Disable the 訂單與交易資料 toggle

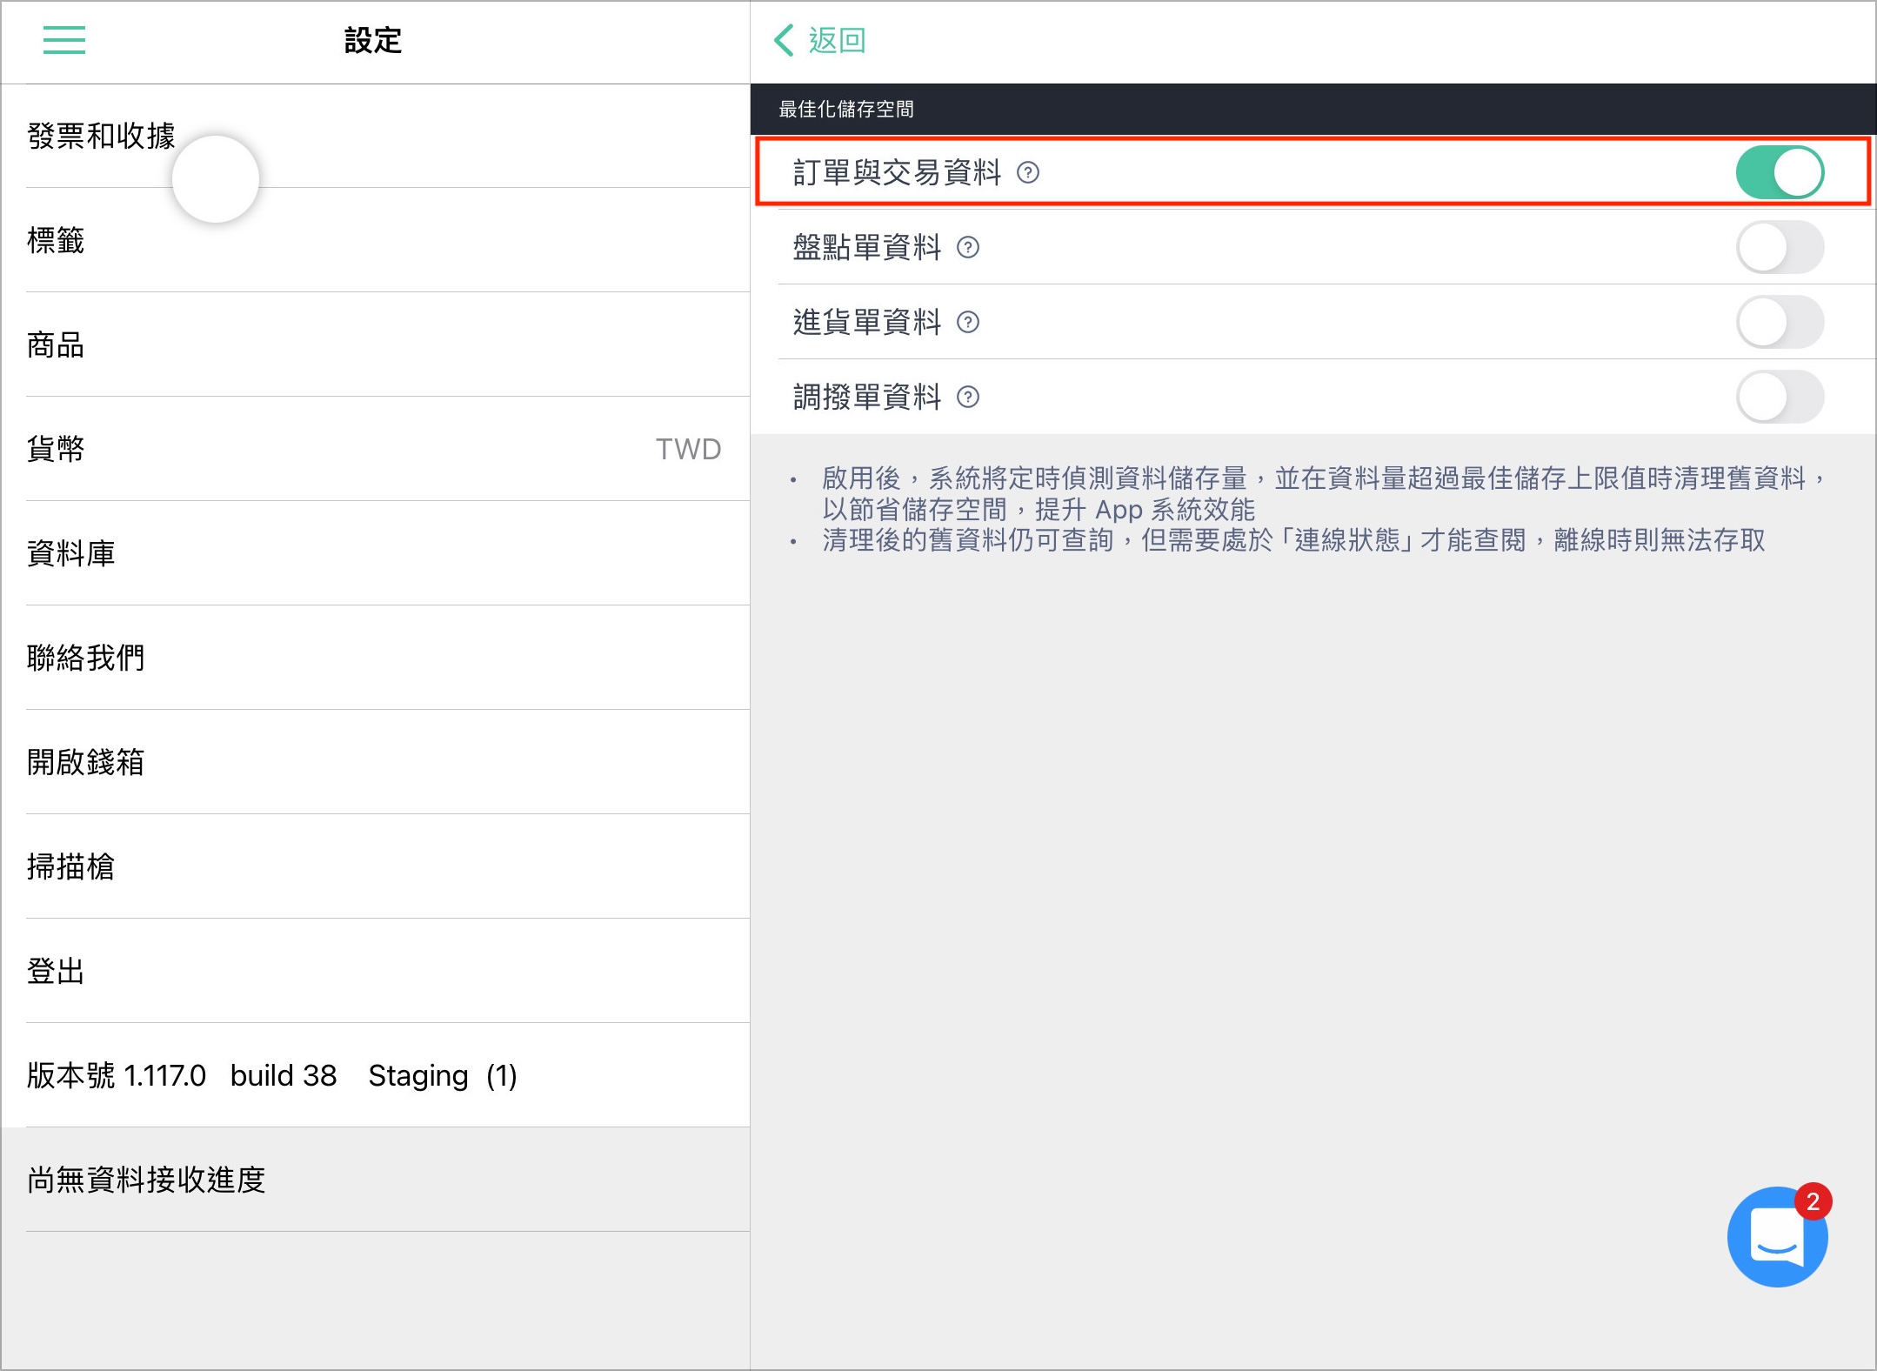point(1780,172)
